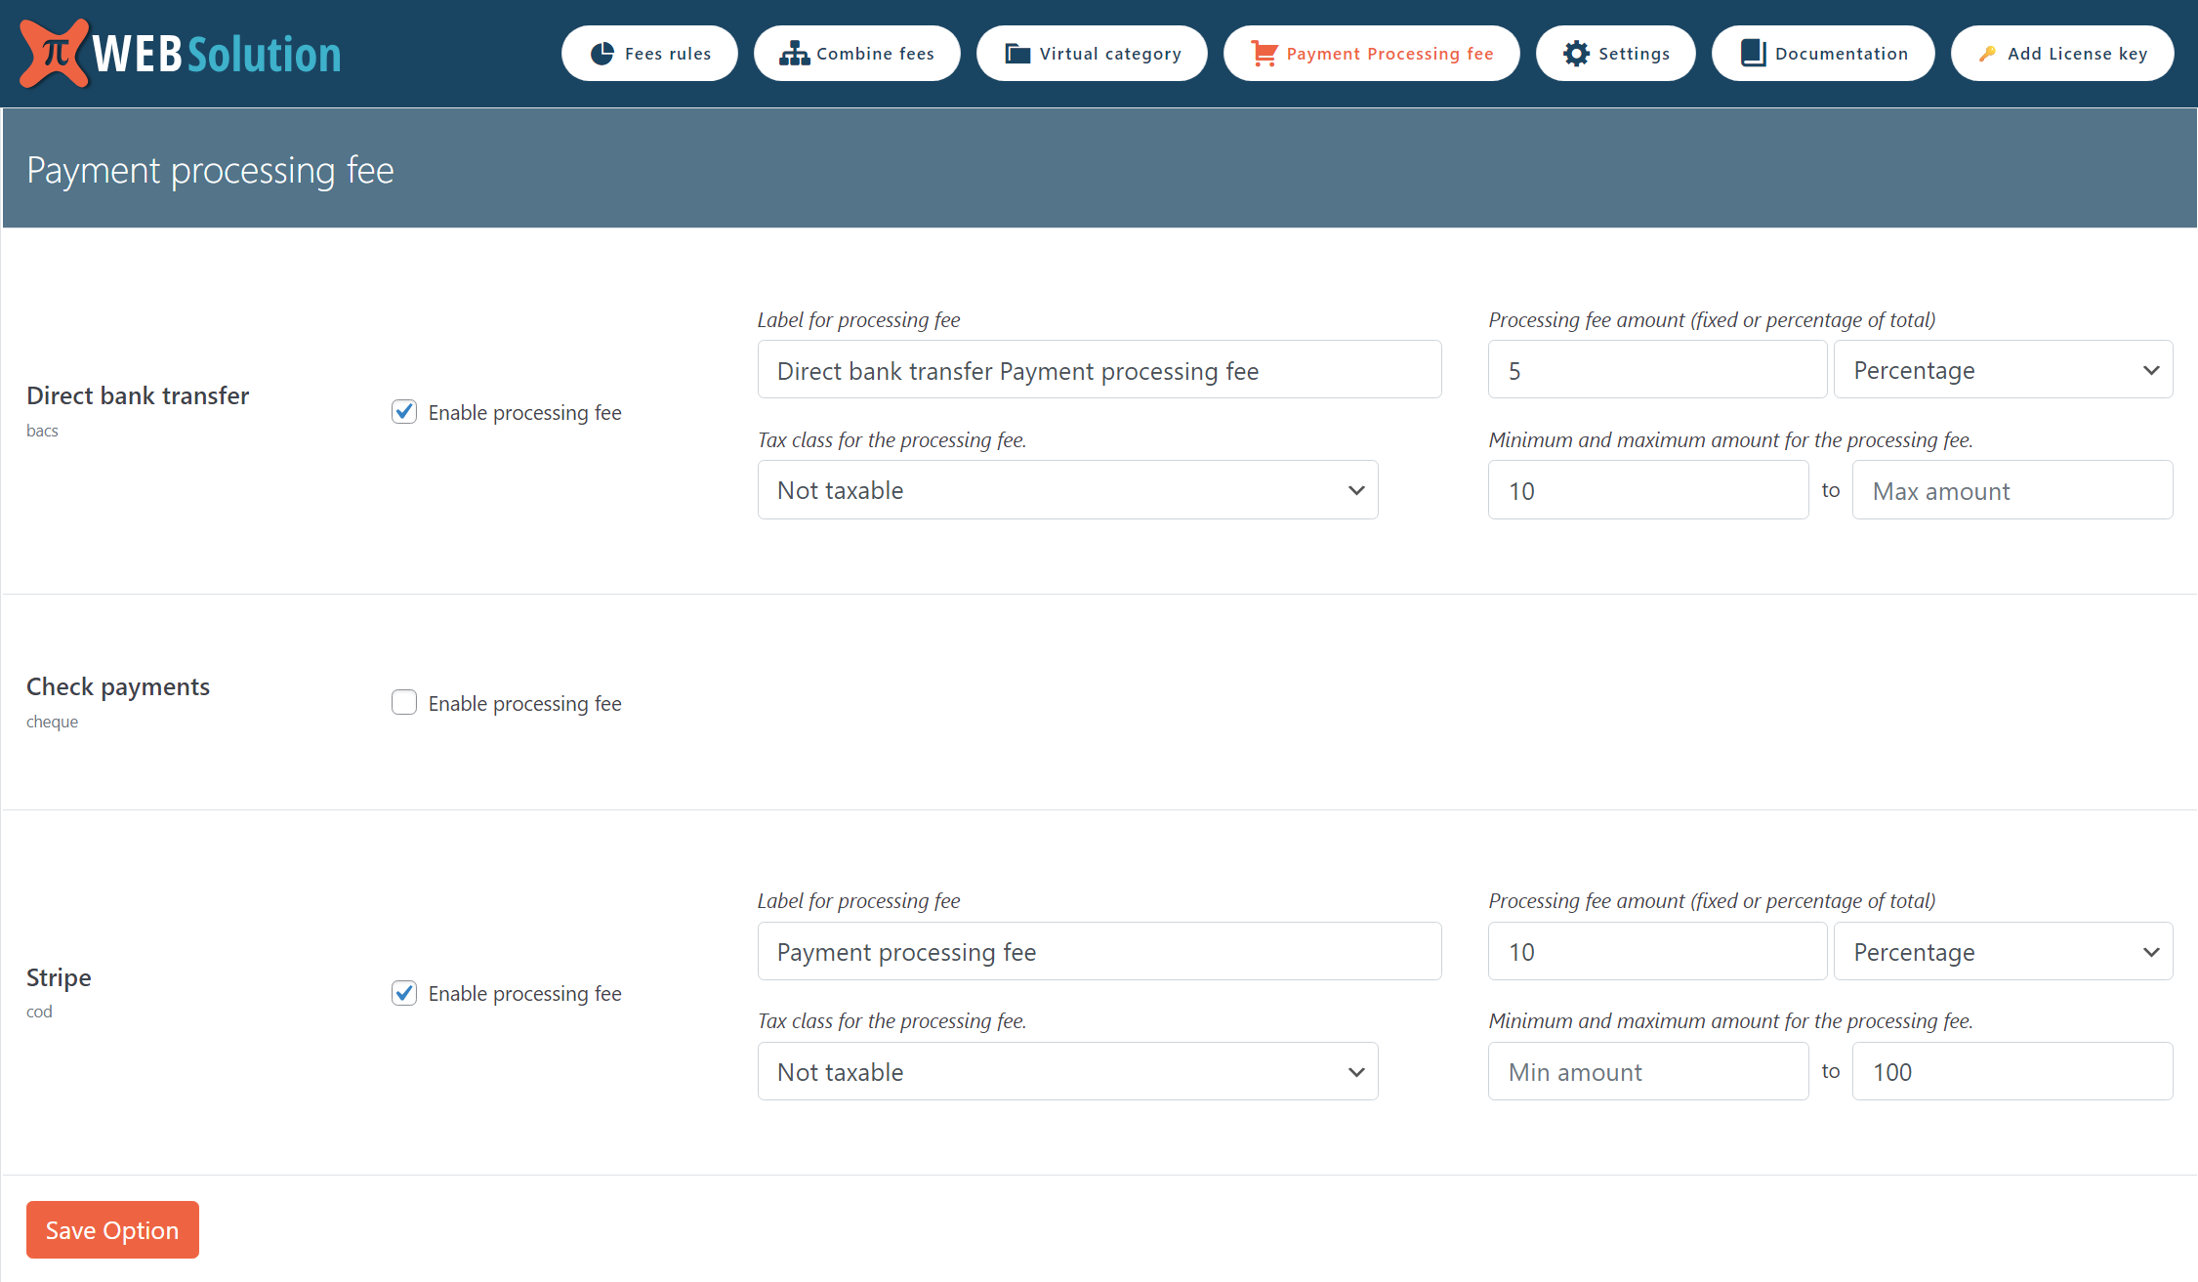Open the Virtual category tab
This screenshot has height=1282, width=2198.
point(1109,54)
